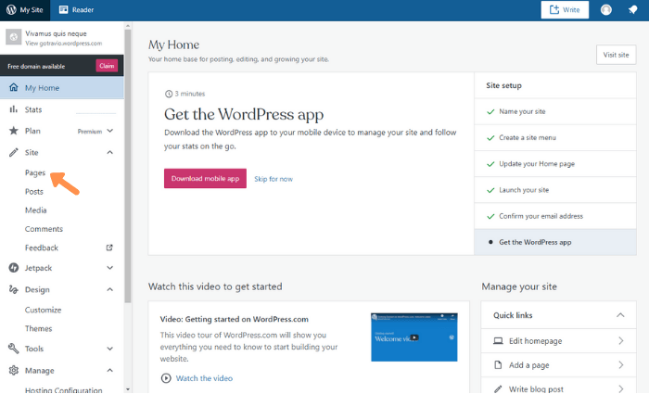This screenshot has height=394, width=649.
Task: Click the Stats bar chart icon
Action: pyautogui.click(x=14, y=109)
